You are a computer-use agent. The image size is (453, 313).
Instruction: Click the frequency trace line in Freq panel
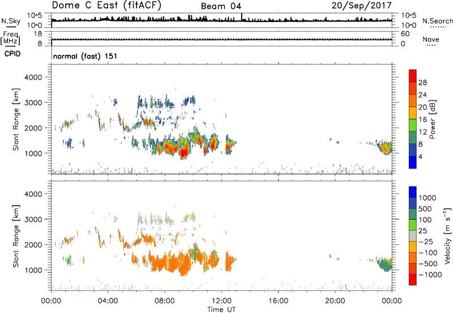pyautogui.click(x=221, y=40)
